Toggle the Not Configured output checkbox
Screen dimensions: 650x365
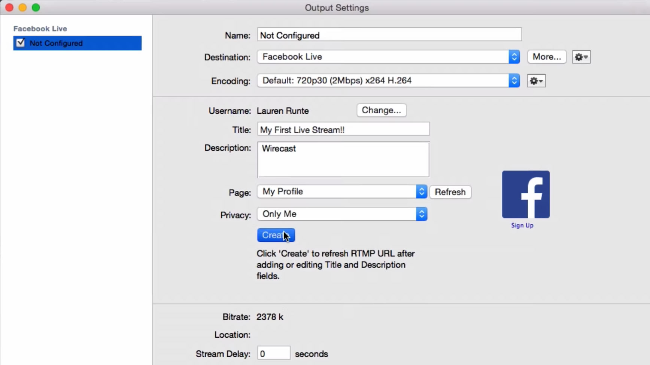(x=21, y=43)
